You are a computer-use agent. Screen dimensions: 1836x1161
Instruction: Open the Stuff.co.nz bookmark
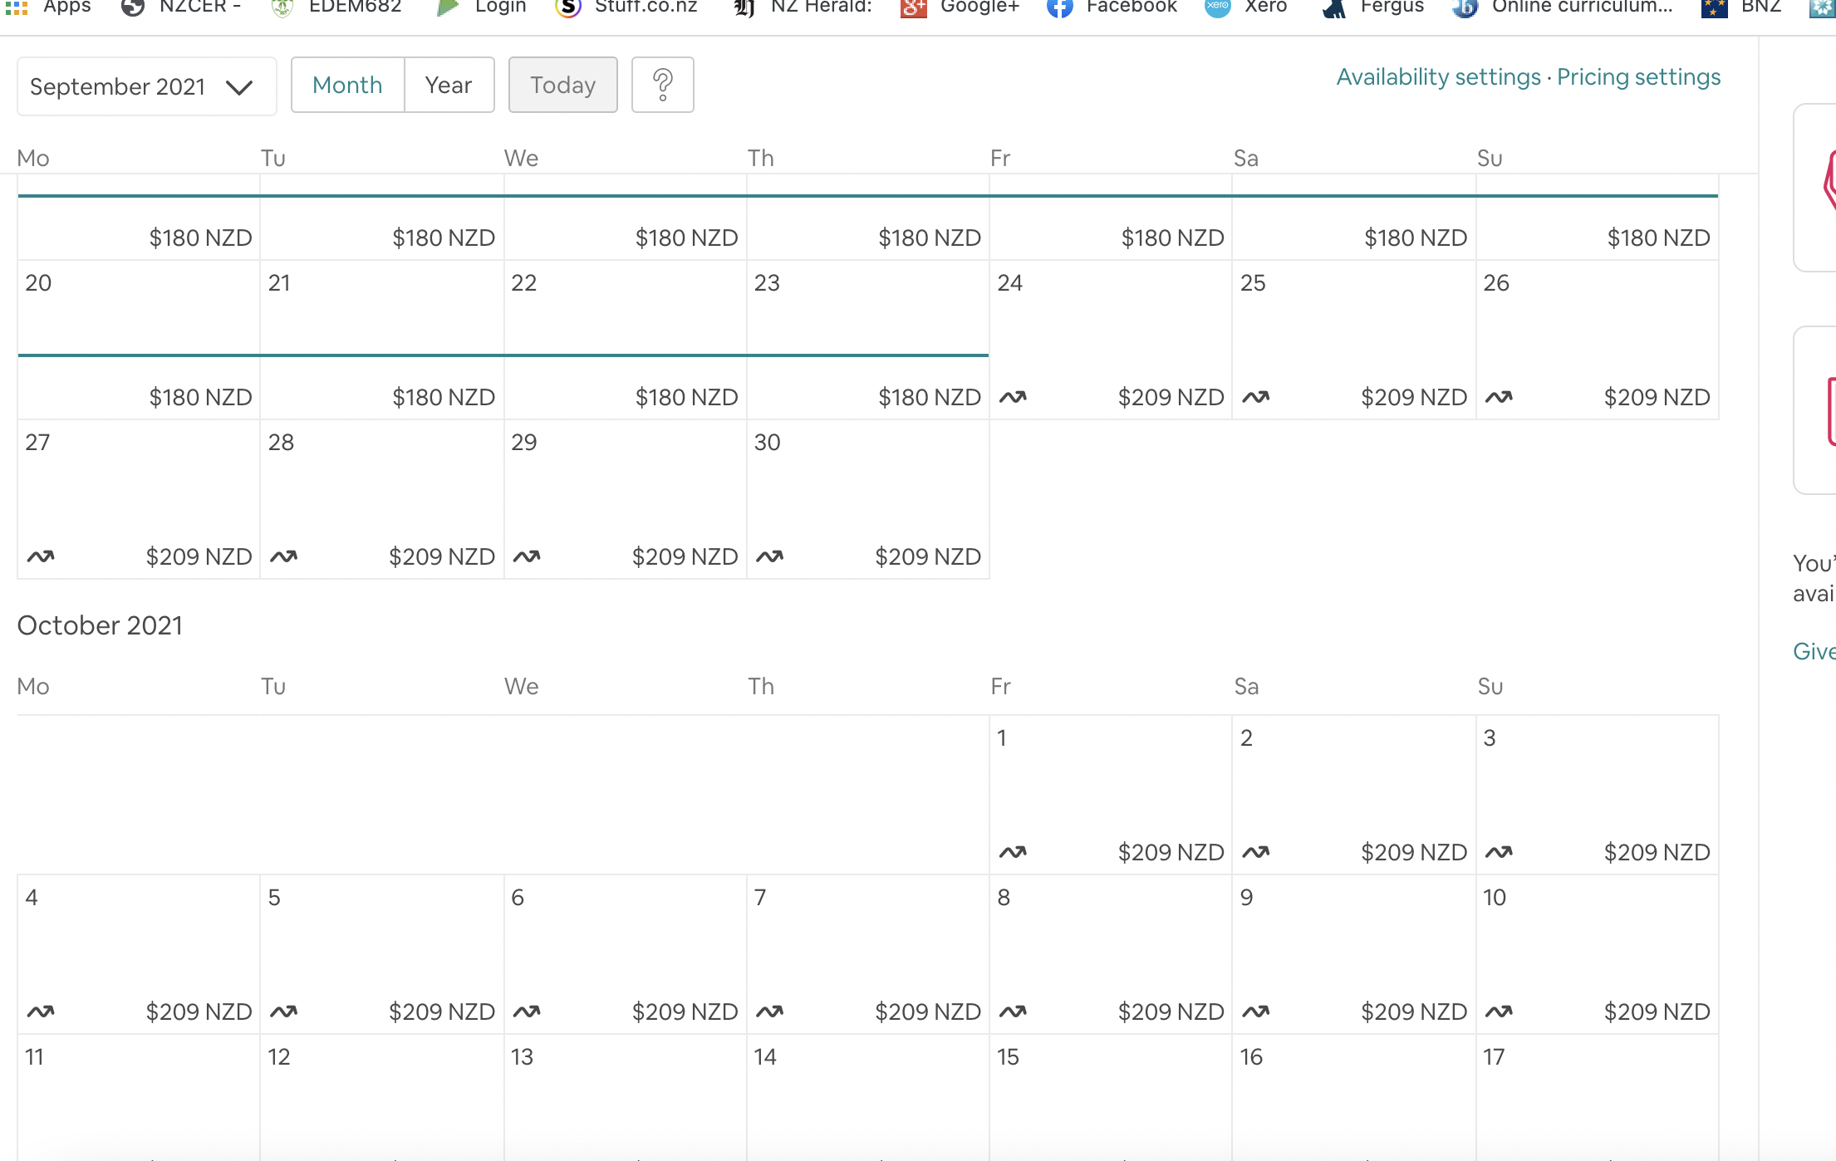click(x=646, y=7)
